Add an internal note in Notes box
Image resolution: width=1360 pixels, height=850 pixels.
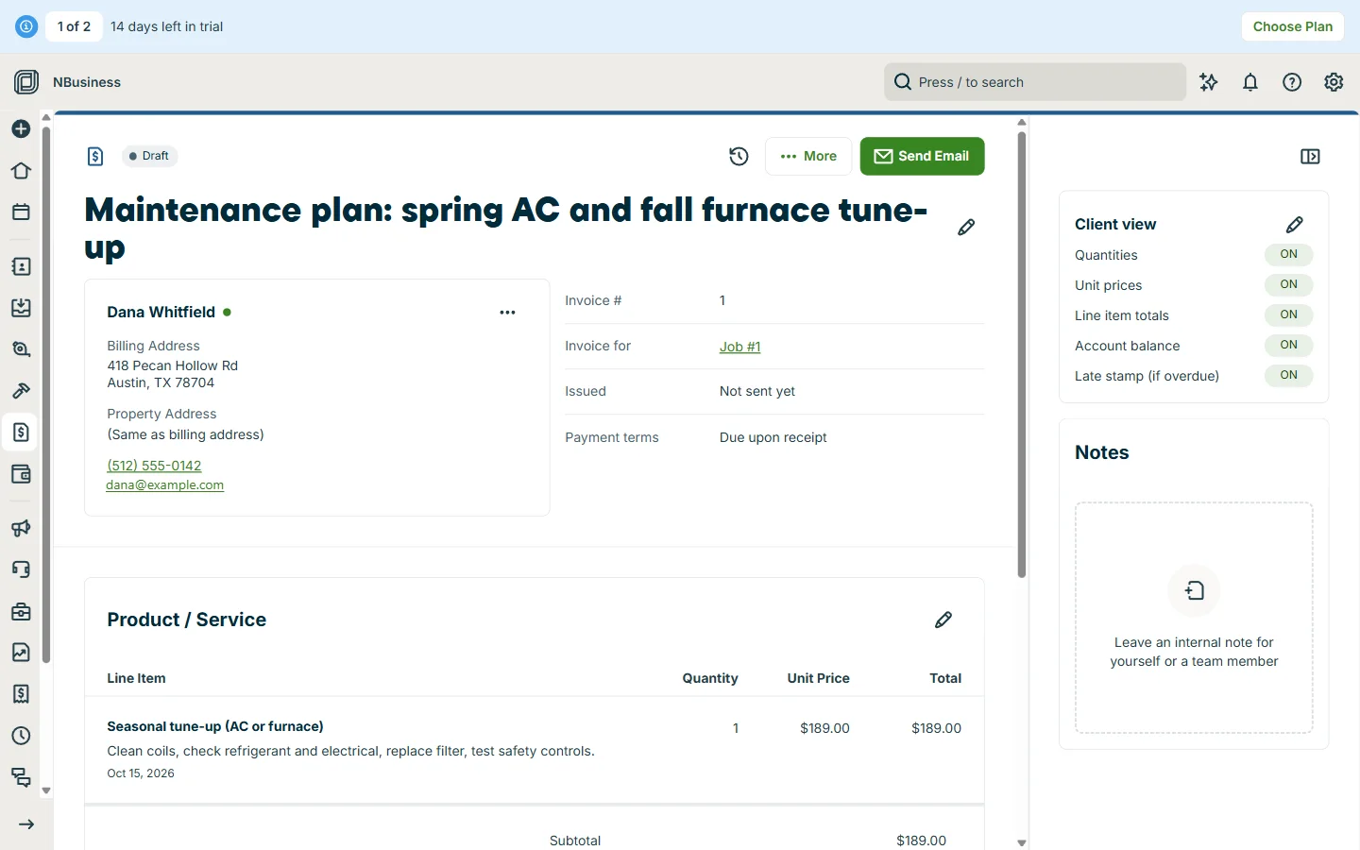(1194, 618)
